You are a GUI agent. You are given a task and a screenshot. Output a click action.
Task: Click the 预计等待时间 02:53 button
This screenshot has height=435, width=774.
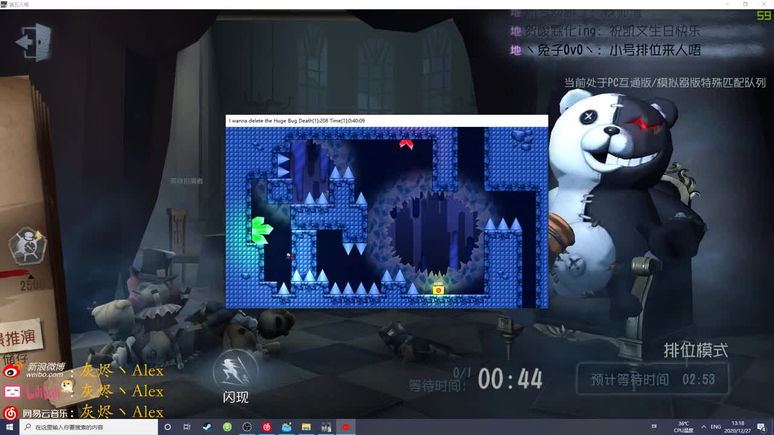pos(654,380)
